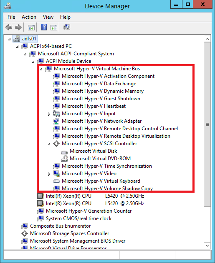
Task: Click the Hyper-V Generation Counter icon
Action: (40, 211)
